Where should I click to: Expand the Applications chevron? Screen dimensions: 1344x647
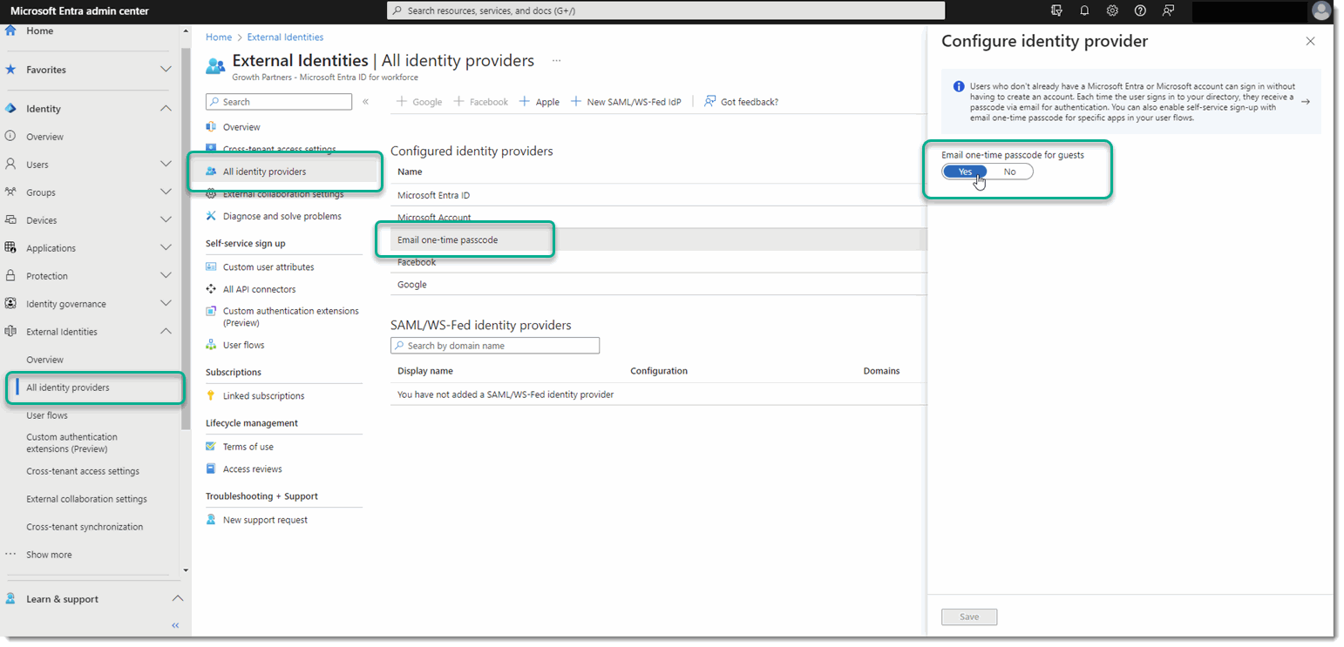coord(166,248)
